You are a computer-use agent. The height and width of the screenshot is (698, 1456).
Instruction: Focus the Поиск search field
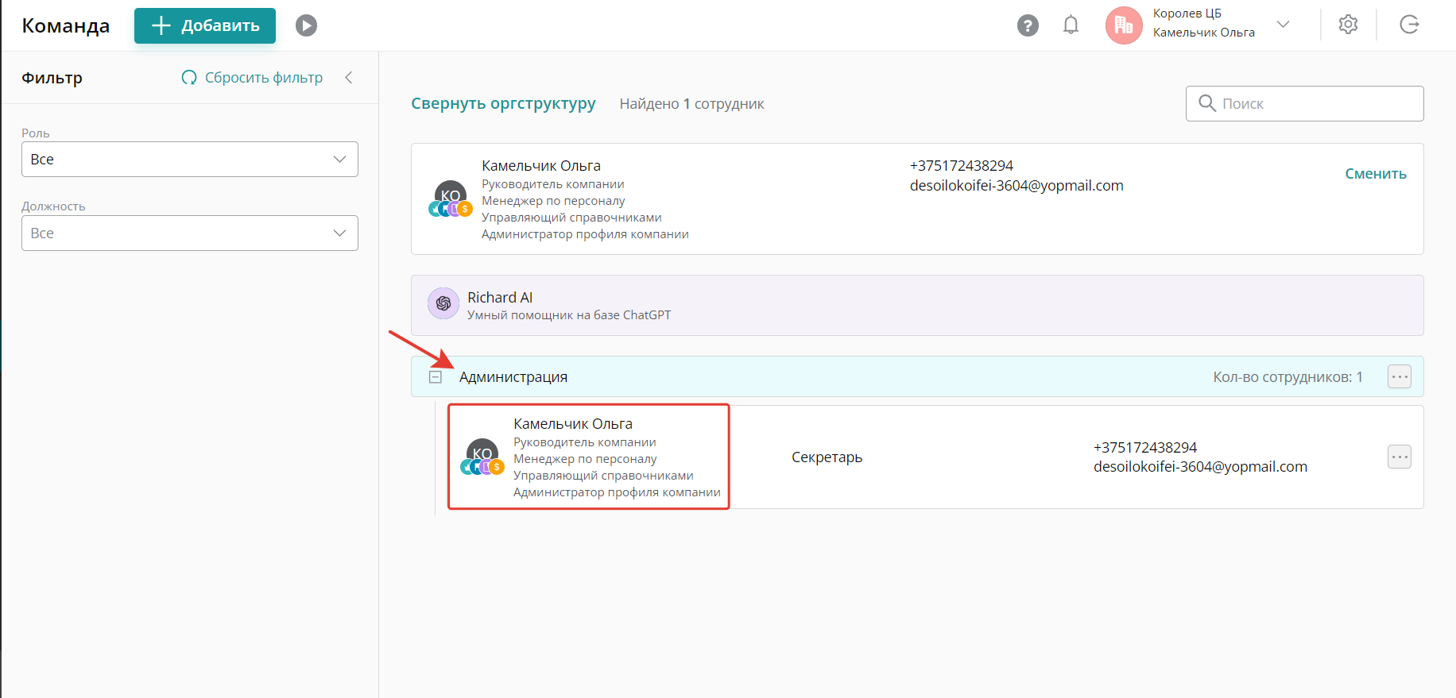[x=1304, y=104]
